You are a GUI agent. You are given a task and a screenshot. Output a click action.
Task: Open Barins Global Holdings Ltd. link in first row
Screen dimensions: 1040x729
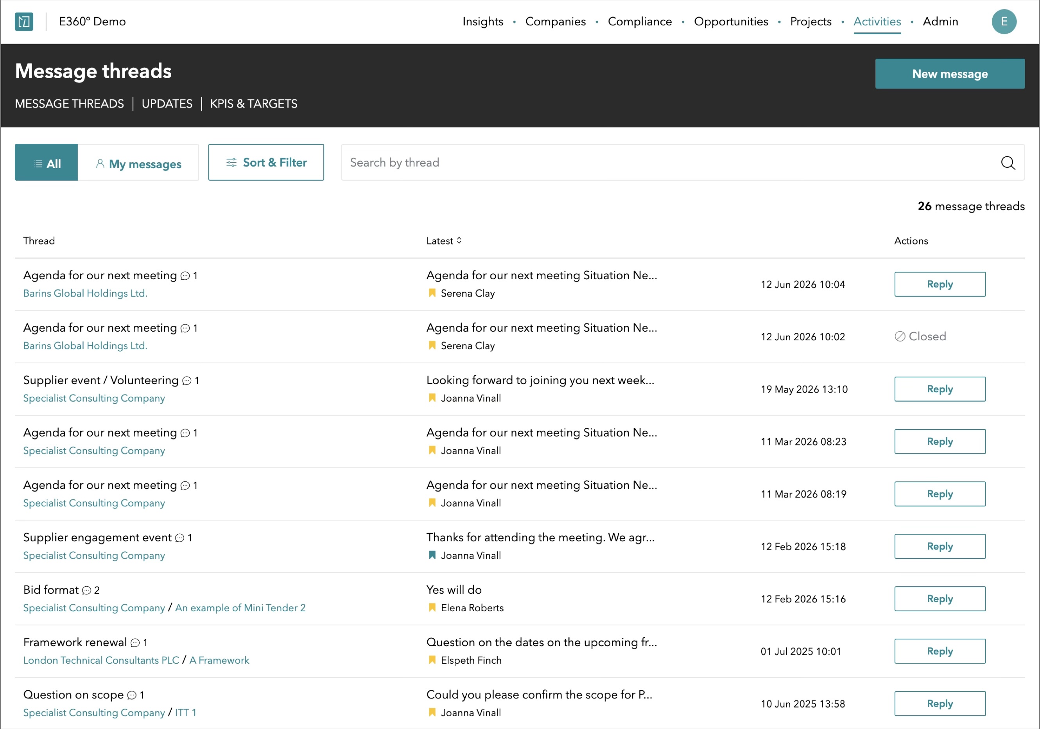85,293
